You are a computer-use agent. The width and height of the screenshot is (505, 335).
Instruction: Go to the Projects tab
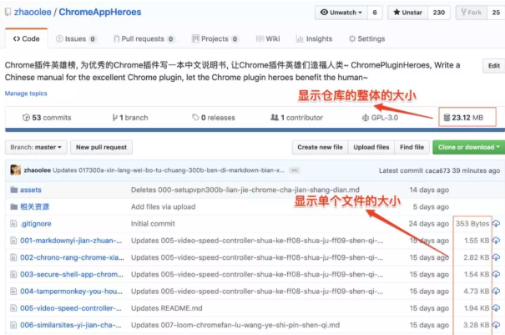(x=215, y=39)
